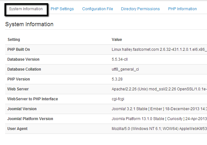Click the Database Version row label
207x145 pixels.
[23, 59]
